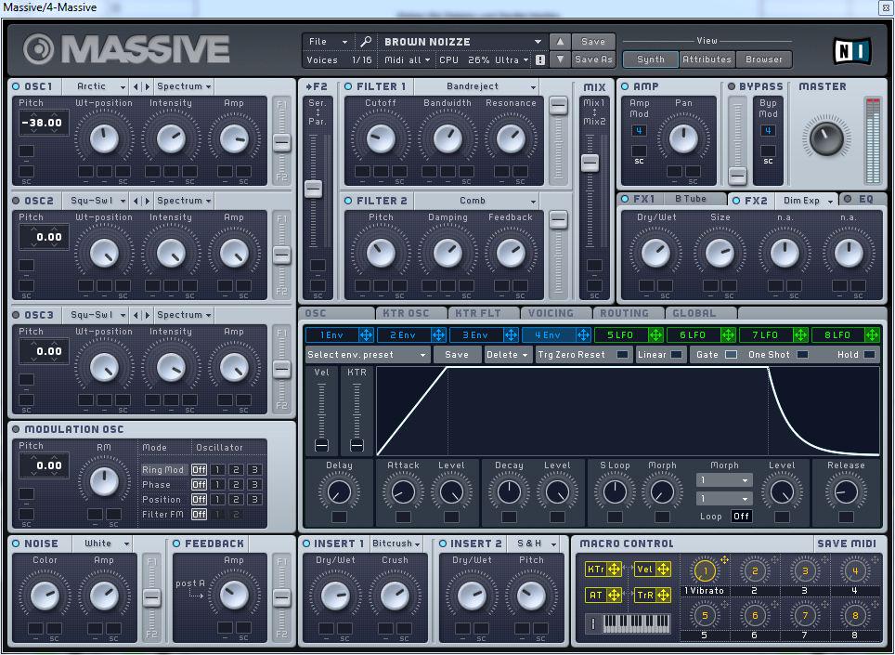Open Noise White type dropdown

101,544
